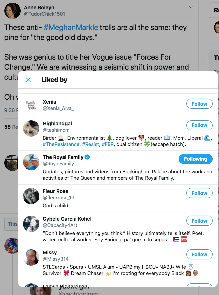Open the #MeghanMarkle hashtag link

pyautogui.click(x=71, y=27)
